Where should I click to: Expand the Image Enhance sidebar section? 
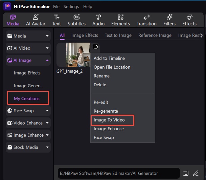coord(28,135)
